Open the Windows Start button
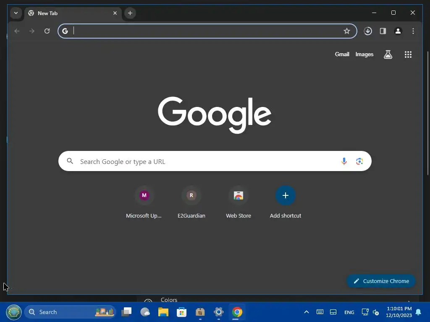The image size is (430, 322). coord(14,312)
